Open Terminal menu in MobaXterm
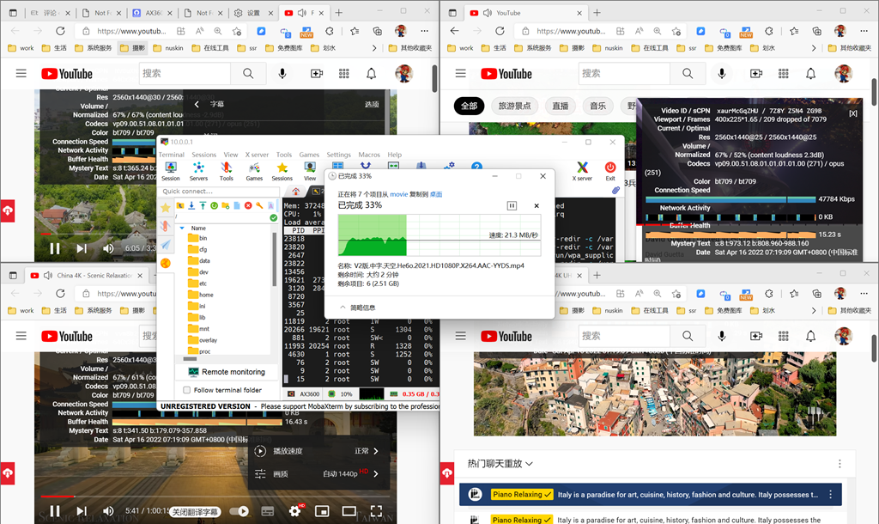 [x=171, y=155]
